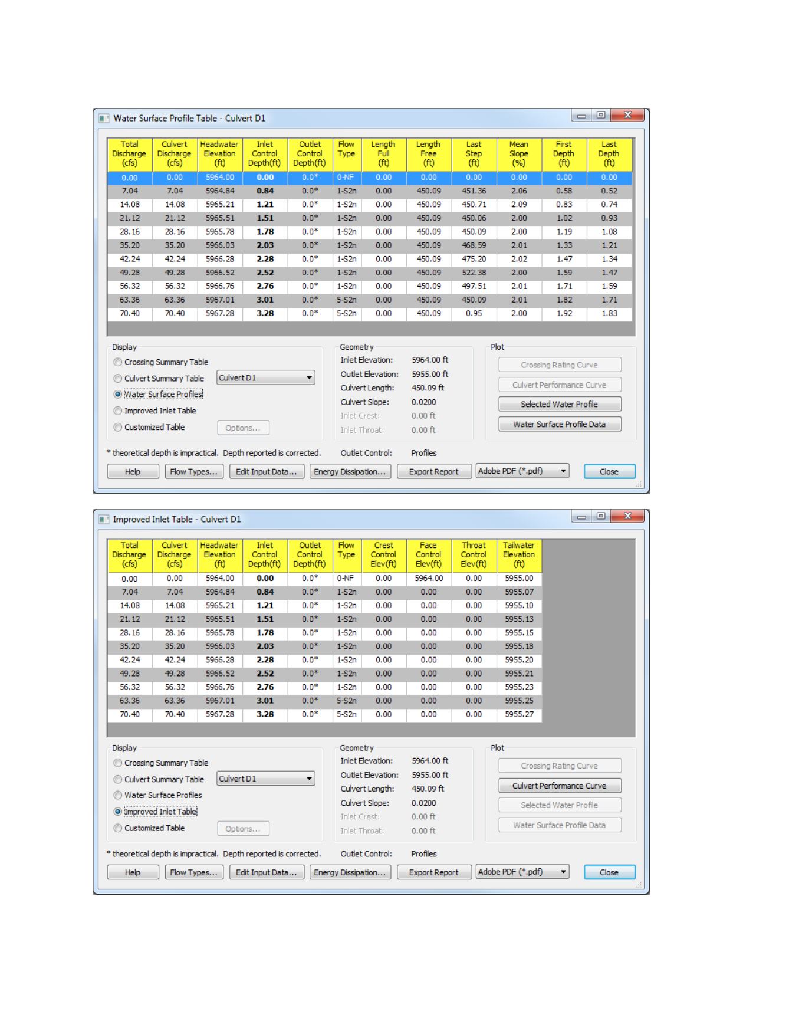789x1021 pixels.
Task: Open Energy Dissipation in Water Surface Profile window
Action: coord(350,472)
